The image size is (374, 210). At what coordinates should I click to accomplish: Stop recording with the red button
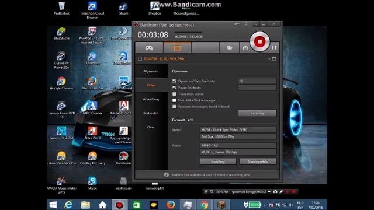pos(259,41)
